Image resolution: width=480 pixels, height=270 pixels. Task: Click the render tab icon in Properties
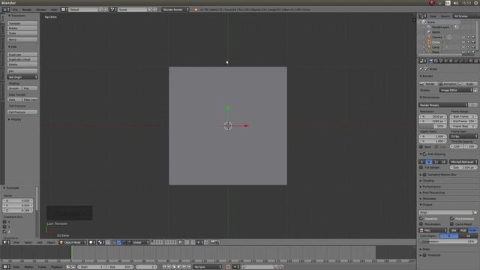click(431, 61)
